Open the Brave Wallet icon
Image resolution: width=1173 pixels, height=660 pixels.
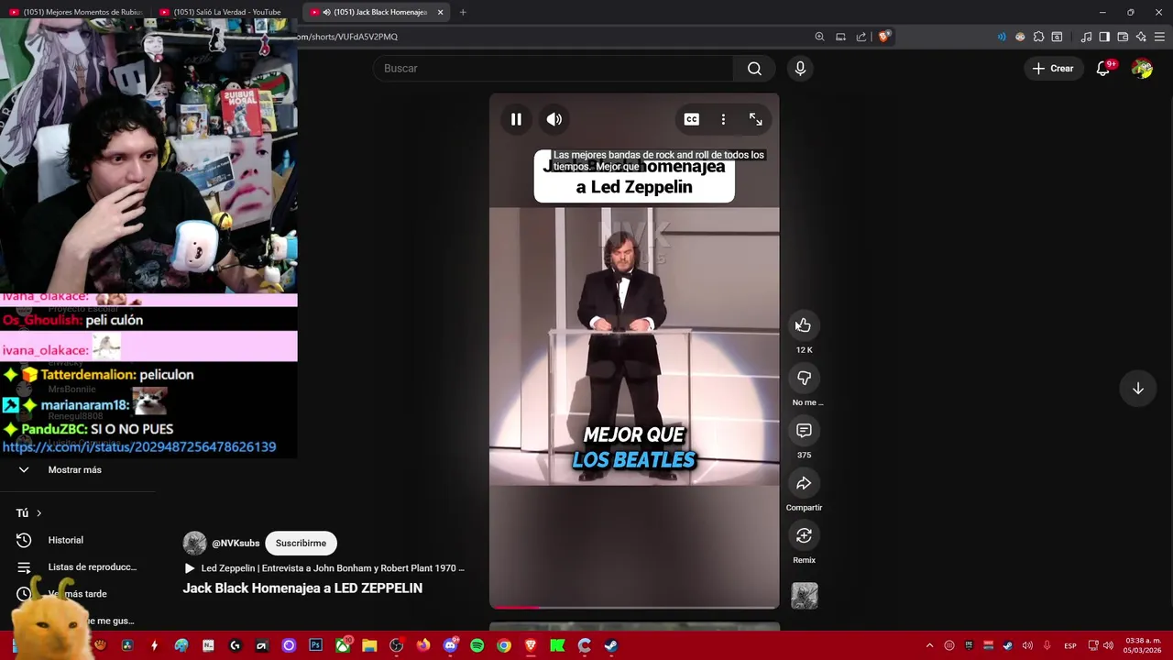(1123, 37)
